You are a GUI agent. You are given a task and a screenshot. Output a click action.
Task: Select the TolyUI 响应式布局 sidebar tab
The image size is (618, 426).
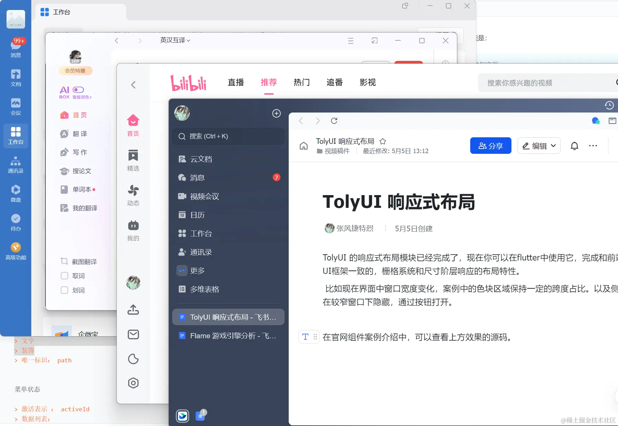[228, 317]
